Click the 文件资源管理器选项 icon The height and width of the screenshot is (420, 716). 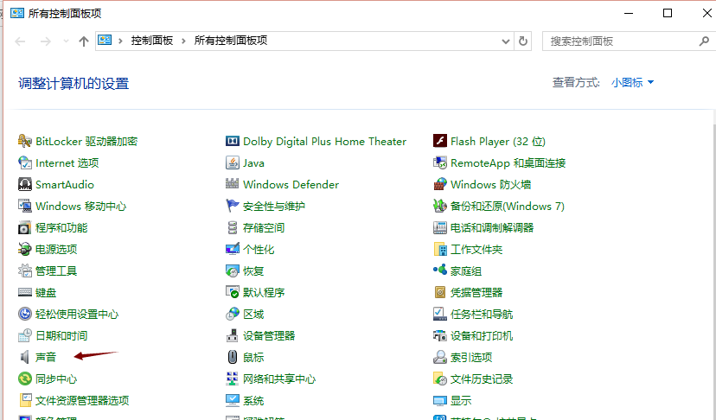pos(25,400)
